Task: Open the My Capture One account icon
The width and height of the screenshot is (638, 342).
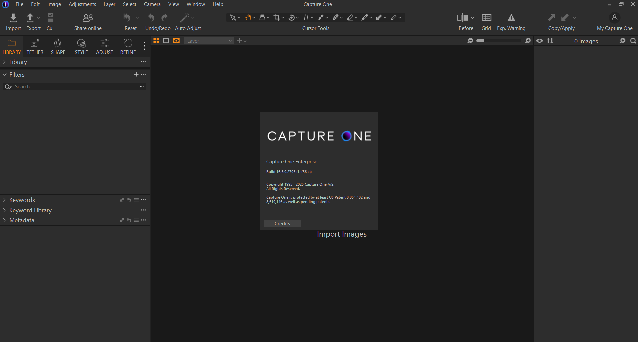Action: pos(615,17)
